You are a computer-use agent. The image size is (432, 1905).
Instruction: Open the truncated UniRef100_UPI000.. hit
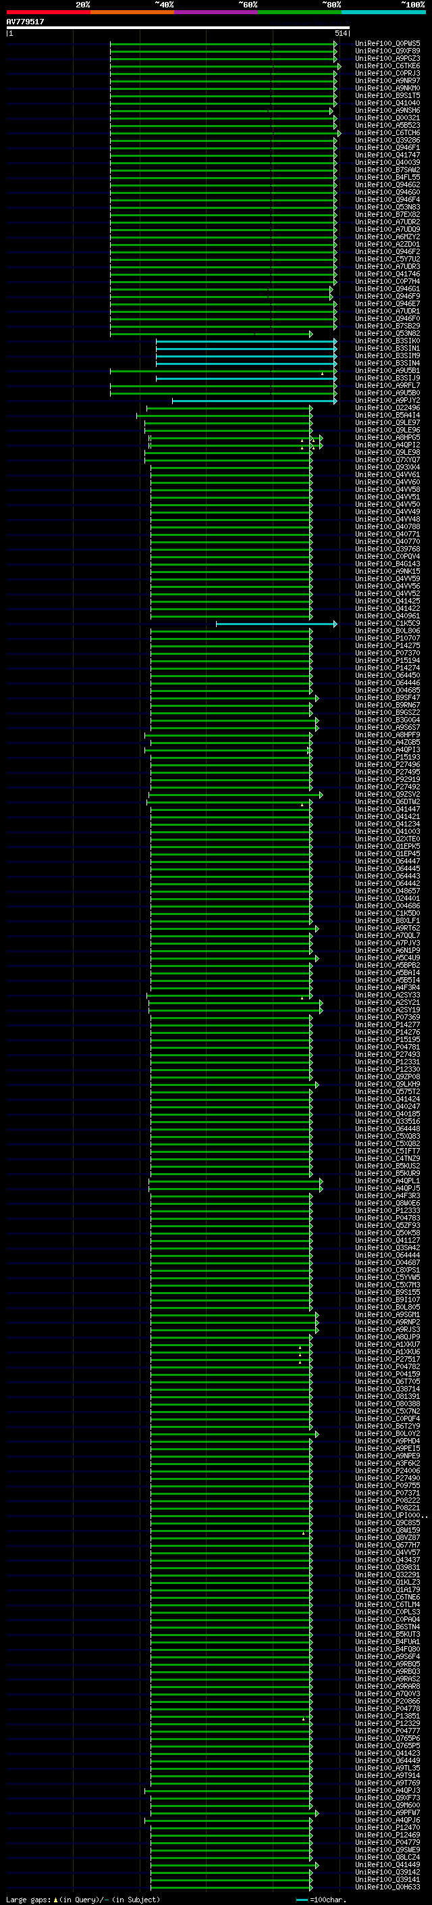(391, 1516)
